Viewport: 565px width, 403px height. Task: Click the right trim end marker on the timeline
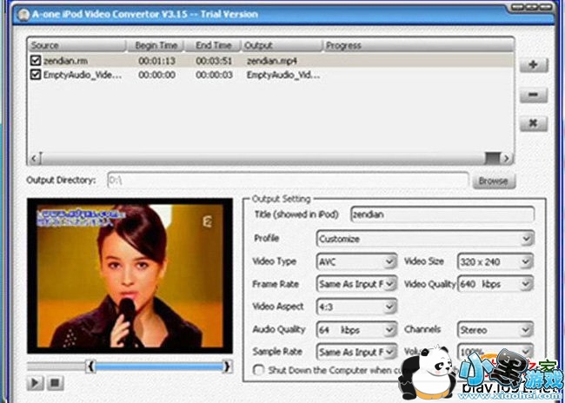tap(227, 367)
